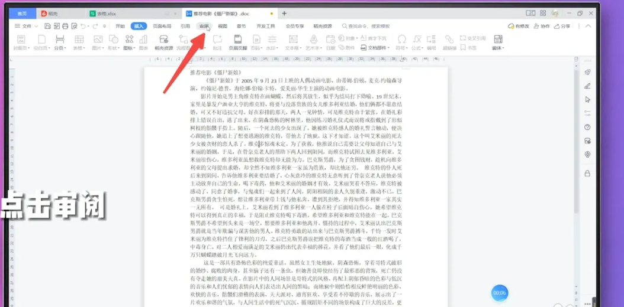Click the 交叉引用 cross-reference button
624x307 pixels.
pos(473,38)
